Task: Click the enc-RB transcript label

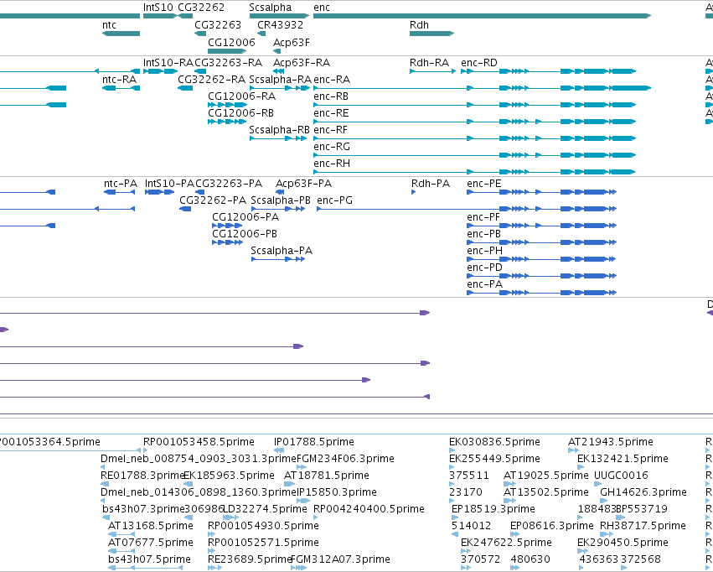Action: click(331, 96)
